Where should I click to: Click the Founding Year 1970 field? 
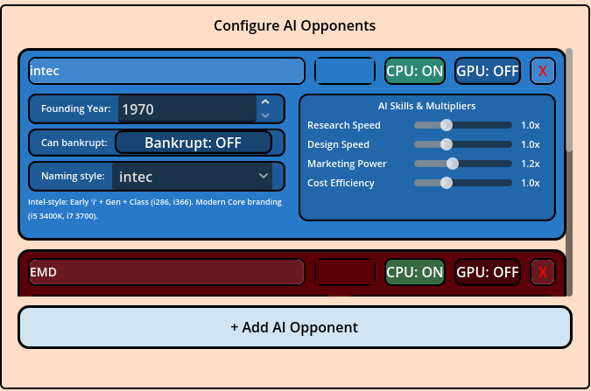[187, 108]
